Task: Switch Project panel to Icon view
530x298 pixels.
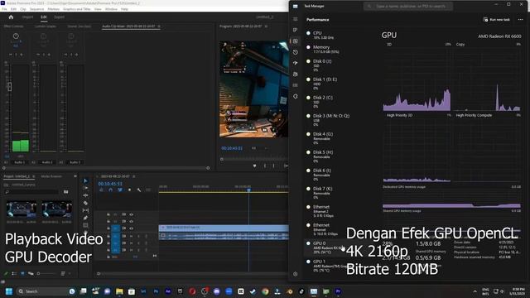Action: tap(22, 273)
